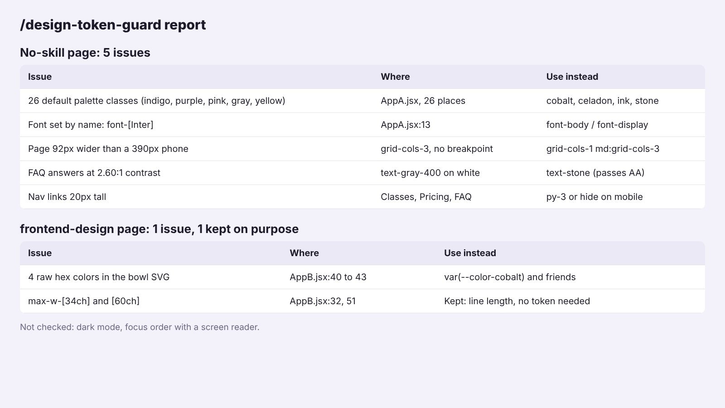Select 'text-stone (passes AA)' suggestion
The width and height of the screenshot is (725, 408).
pyautogui.click(x=595, y=173)
